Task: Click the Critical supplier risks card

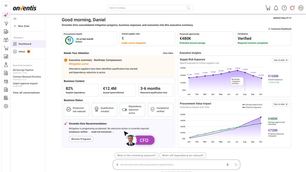Action: [147, 39]
